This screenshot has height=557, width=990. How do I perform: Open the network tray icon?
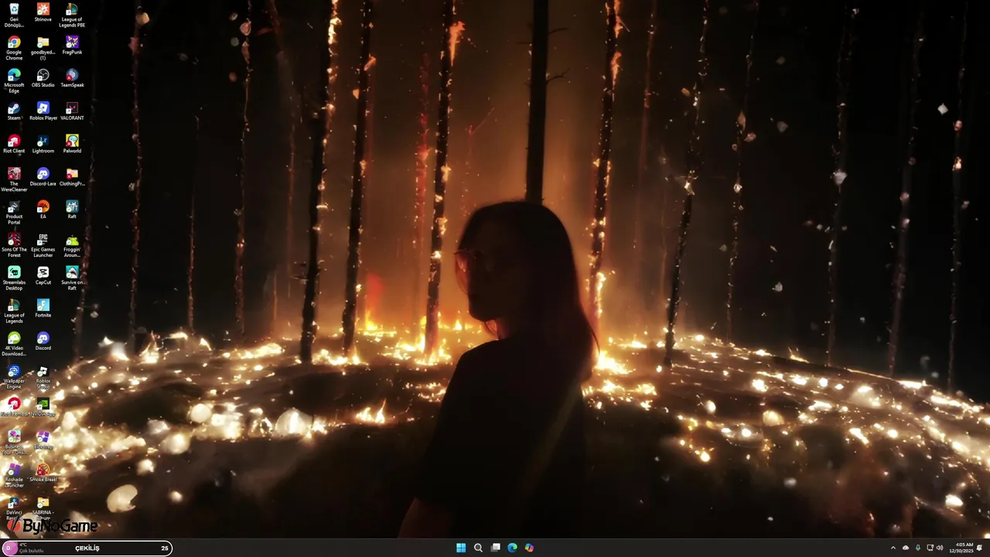click(930, 548)
